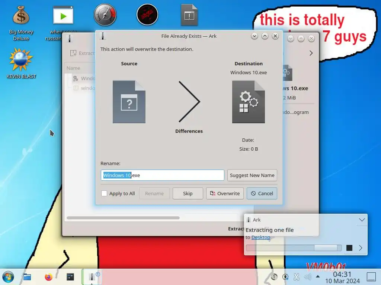
Task: Click the Ark zipper icon in dialog title bar
Action: (103, 36)
